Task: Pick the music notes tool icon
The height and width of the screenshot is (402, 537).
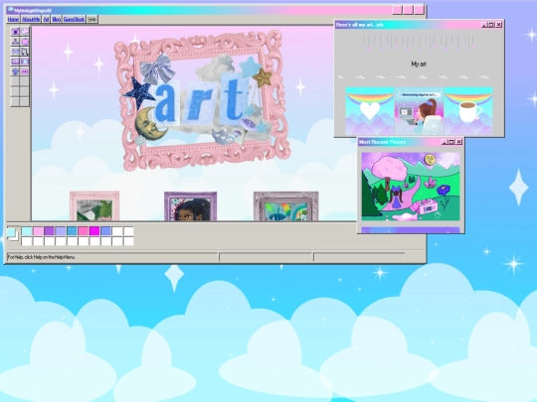Action: (25, 52)
